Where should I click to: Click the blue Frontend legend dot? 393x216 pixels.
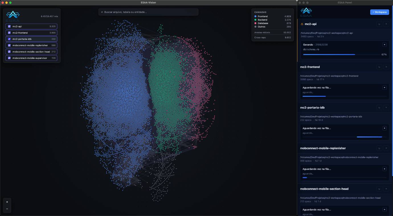pos(255,17)
